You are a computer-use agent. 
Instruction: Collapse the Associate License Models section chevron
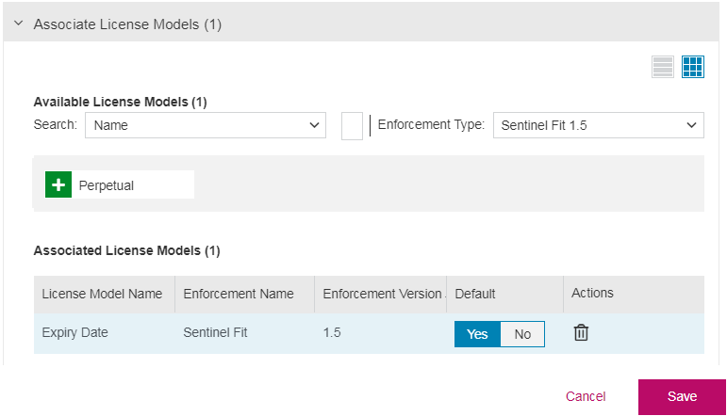point(18,24)
